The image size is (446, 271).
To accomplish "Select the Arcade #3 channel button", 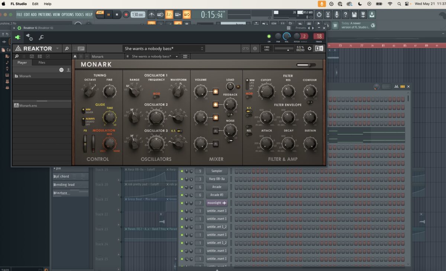I will coord(217,195).
